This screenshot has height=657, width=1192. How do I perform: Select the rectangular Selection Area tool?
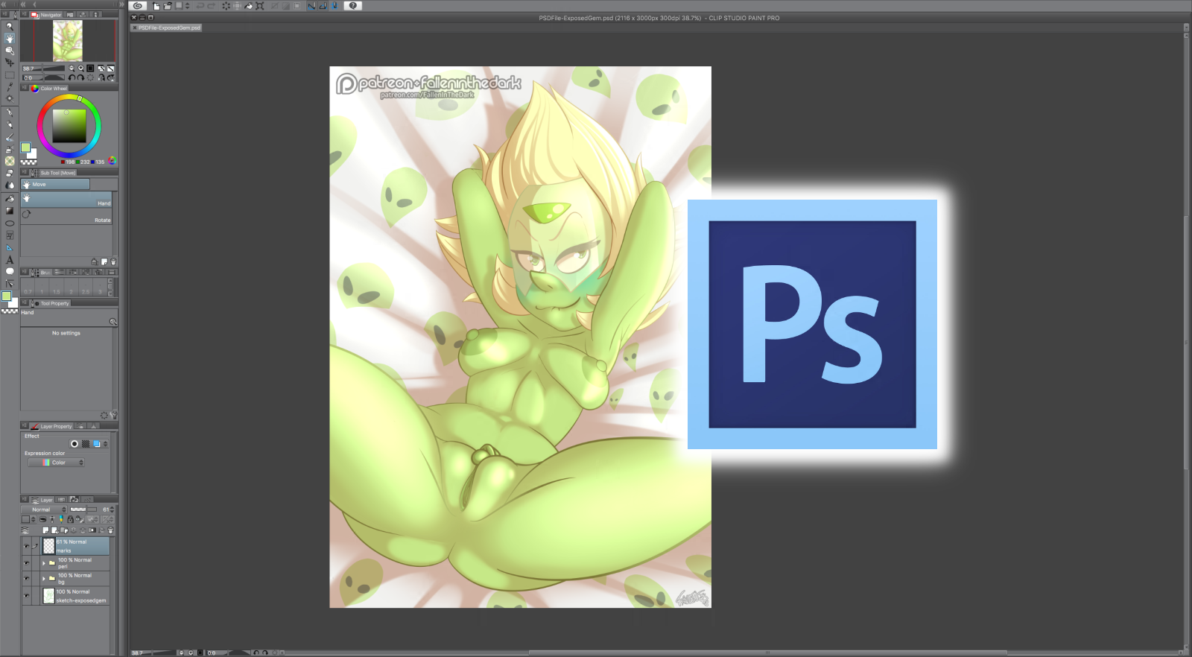click(10, 75)
